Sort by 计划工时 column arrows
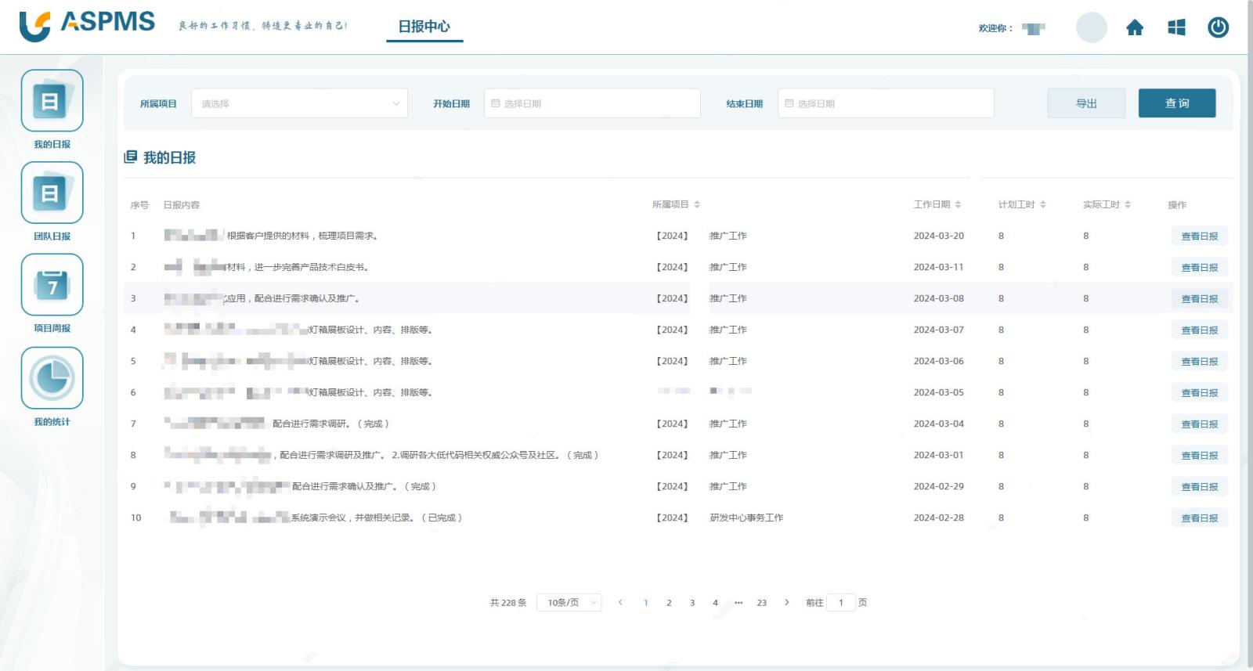This screenshot has width=1253, height=671. (1042, 205)
